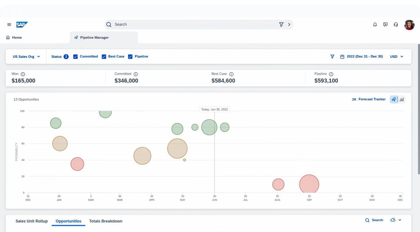
Task: Switch to the Sales Unit Rollup tab
Action: pos(32,221)
